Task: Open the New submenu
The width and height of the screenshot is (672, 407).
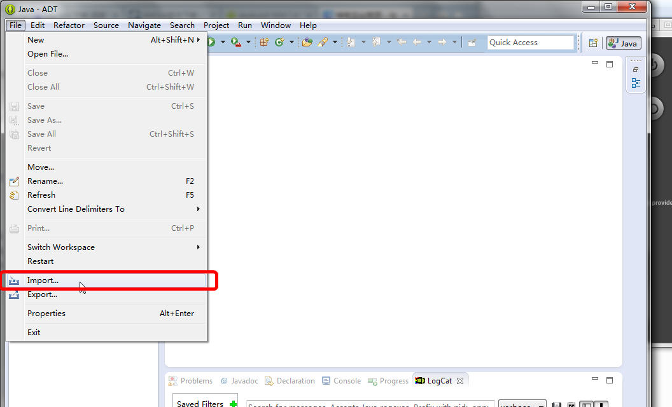Action: pos(106,40)
